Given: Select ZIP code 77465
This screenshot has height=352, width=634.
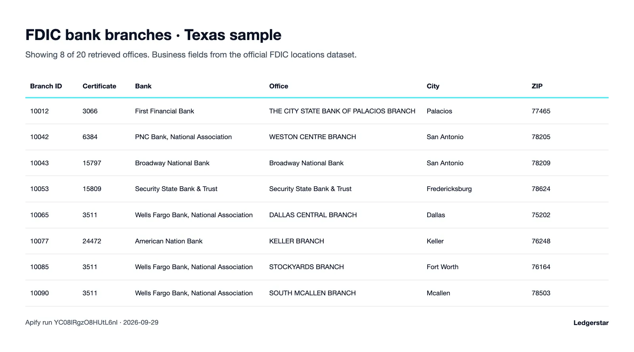Looking at the screenshot, I should tap(541, 111).
